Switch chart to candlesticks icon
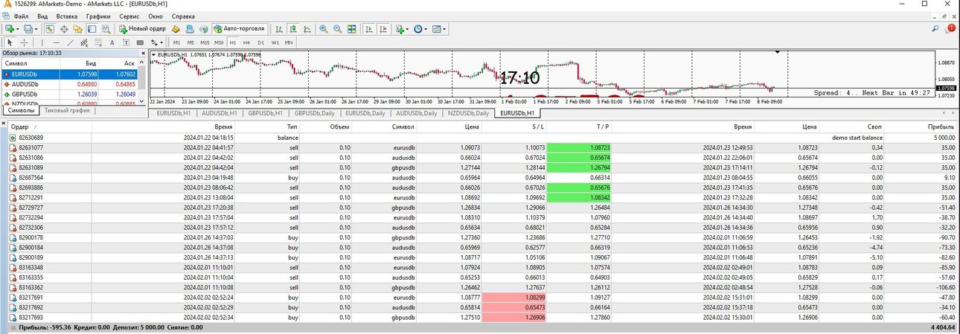 pos(293,29)
